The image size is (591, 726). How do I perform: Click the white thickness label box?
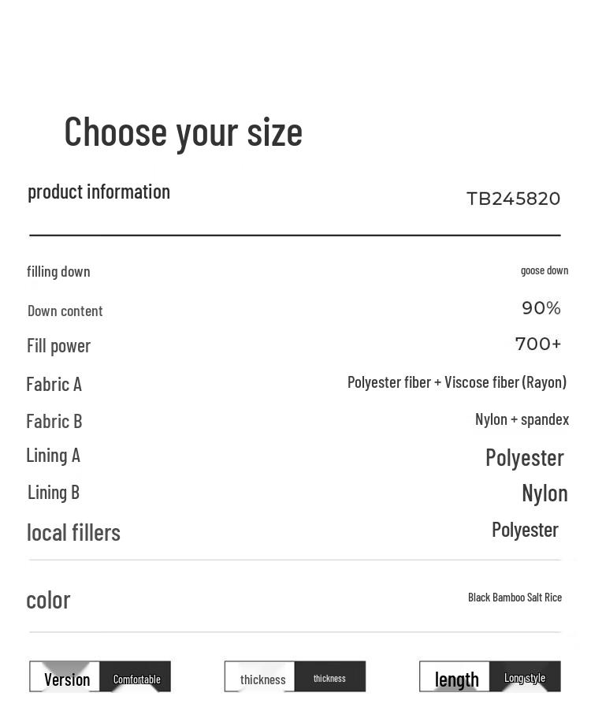pos(262,678)
